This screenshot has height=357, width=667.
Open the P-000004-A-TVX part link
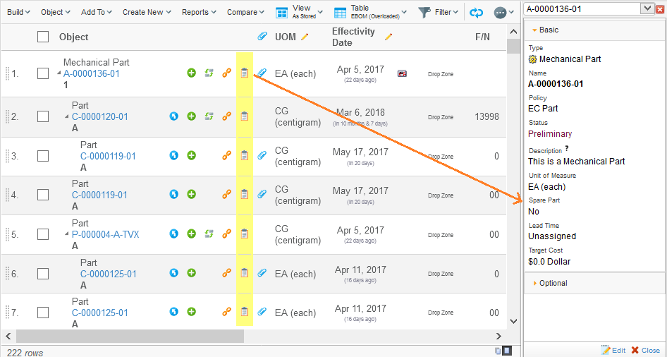pos(105,235)
